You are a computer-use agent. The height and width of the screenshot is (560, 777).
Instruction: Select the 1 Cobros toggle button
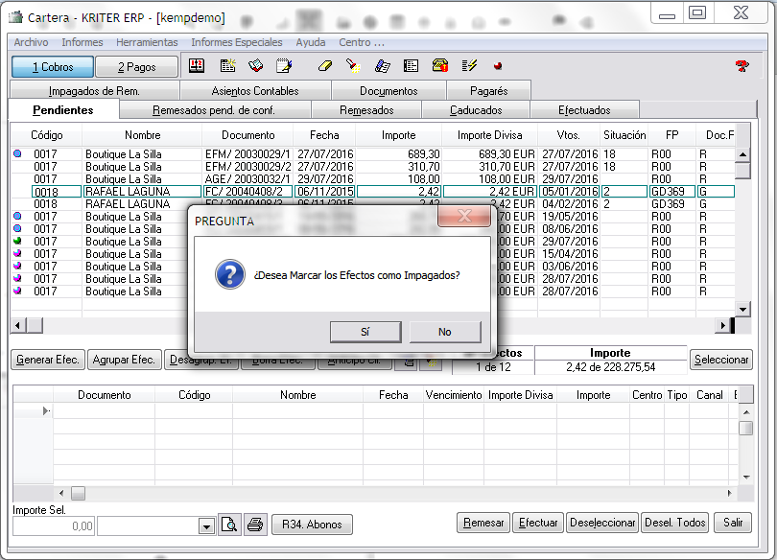click(53, 67)
